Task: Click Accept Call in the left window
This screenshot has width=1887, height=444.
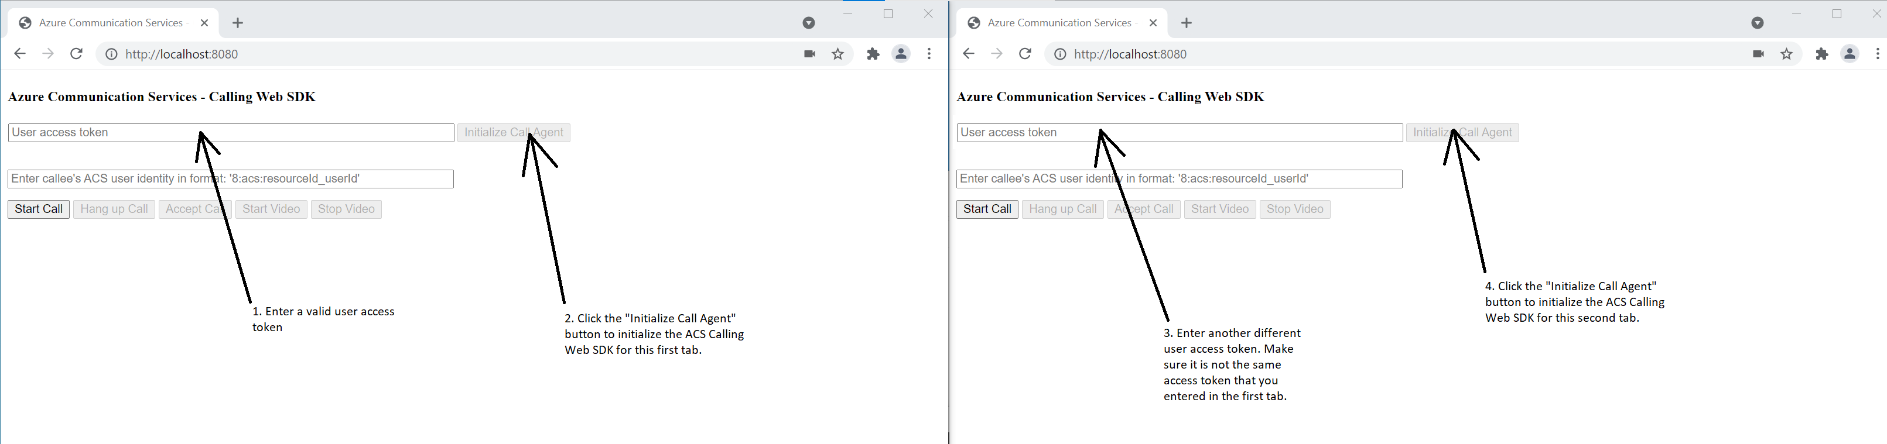Action: [x=196, y=209]
